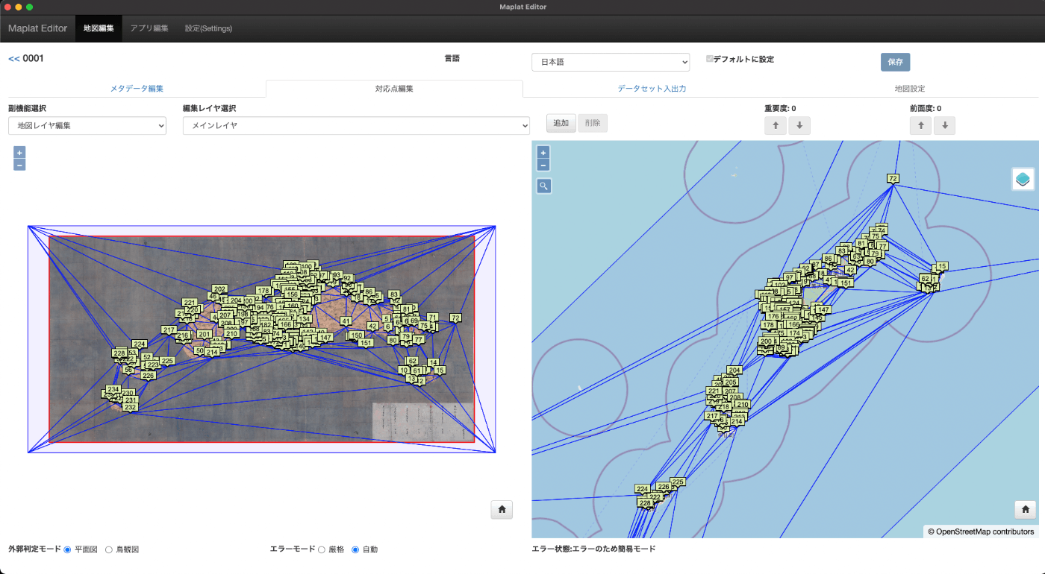Select marker 72 on the right map
The width and height of the screenshot is (1045, 574).
893,178
